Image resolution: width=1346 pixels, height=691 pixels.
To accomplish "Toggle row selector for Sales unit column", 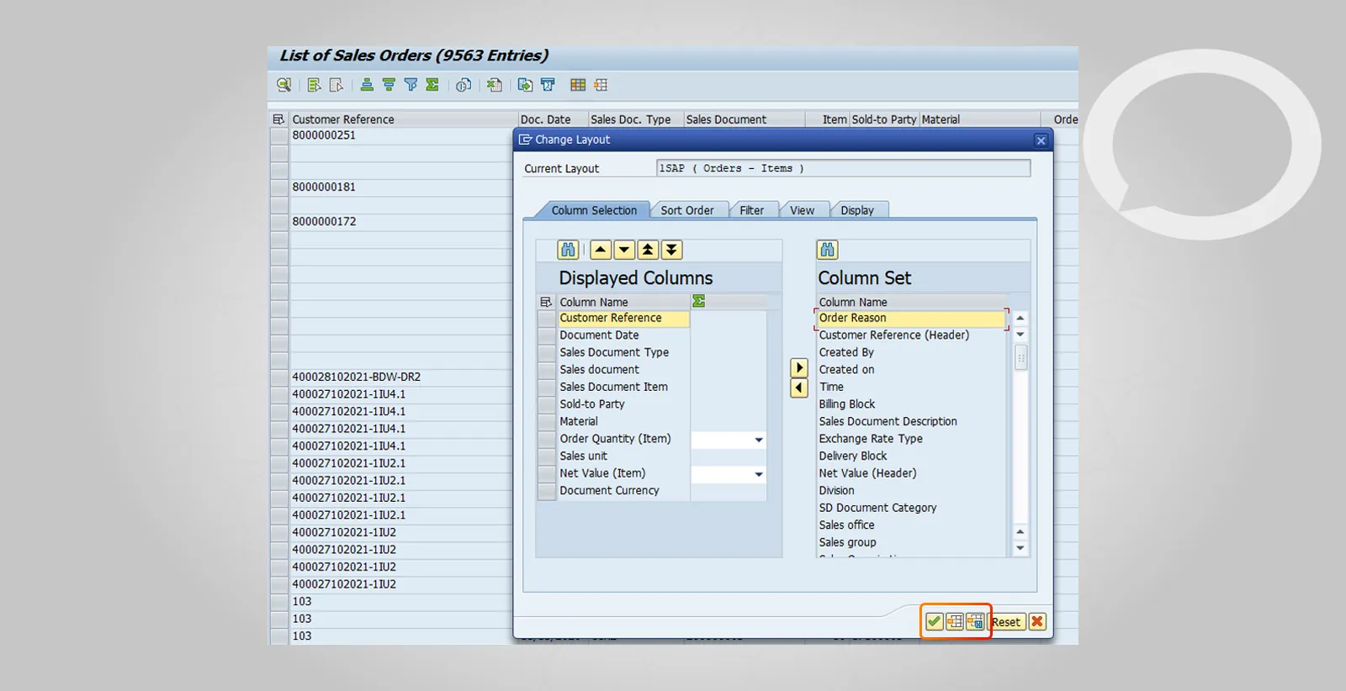I will coord(547,456).
